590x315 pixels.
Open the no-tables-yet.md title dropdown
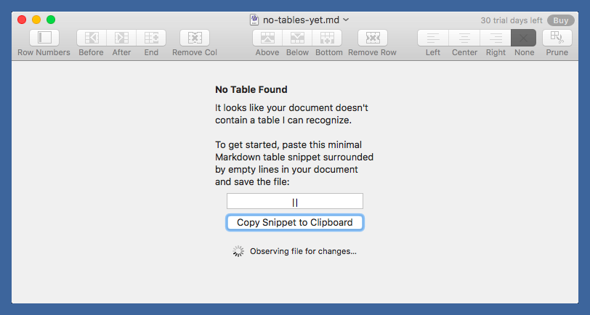346,20
